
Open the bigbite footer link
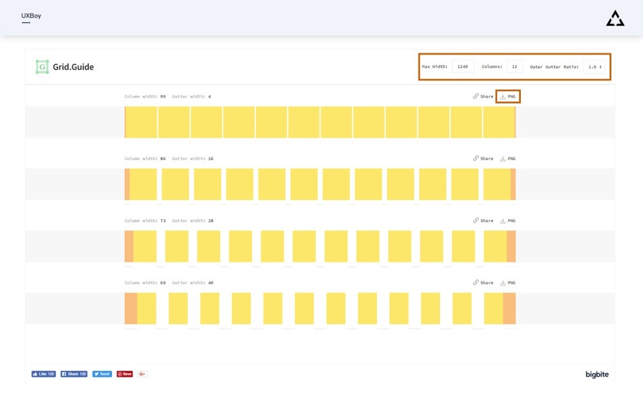click(597, 374)
